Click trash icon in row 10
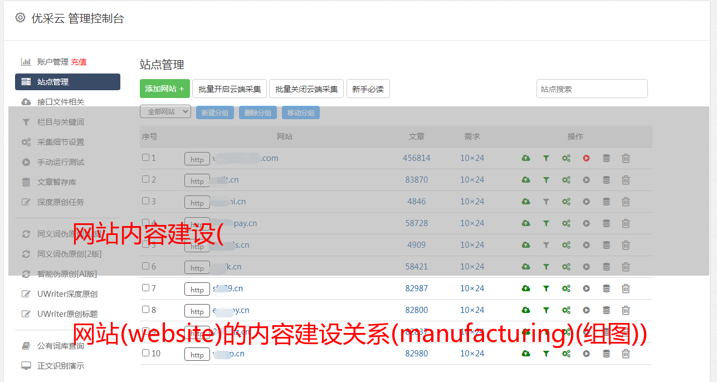The height and width of the screenshot is (382, 717). click(x=626, y=354)
